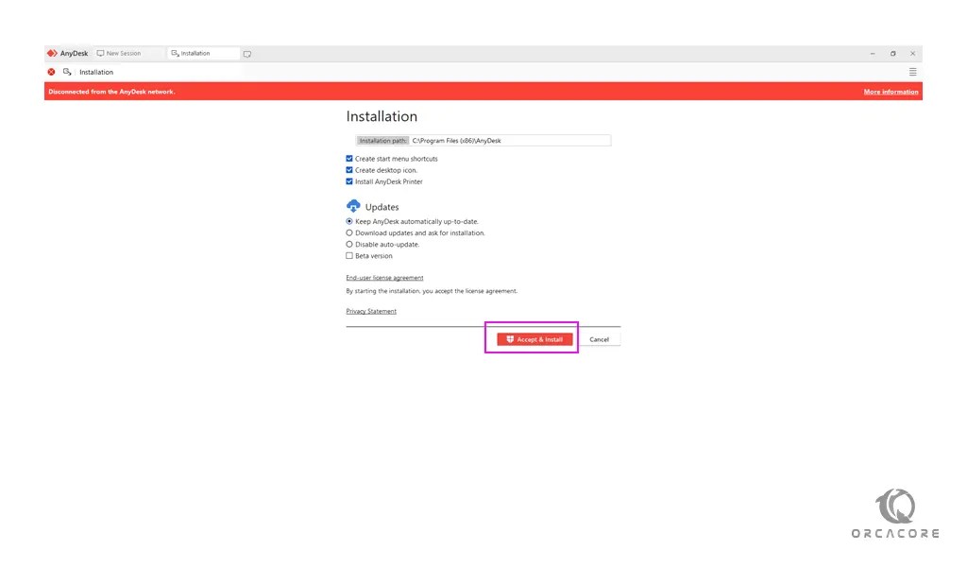Select Keep AnyDesk automatically up-to-date
Image resolution: width=967 pixels, height=567 pixels.
pos(349,221)
